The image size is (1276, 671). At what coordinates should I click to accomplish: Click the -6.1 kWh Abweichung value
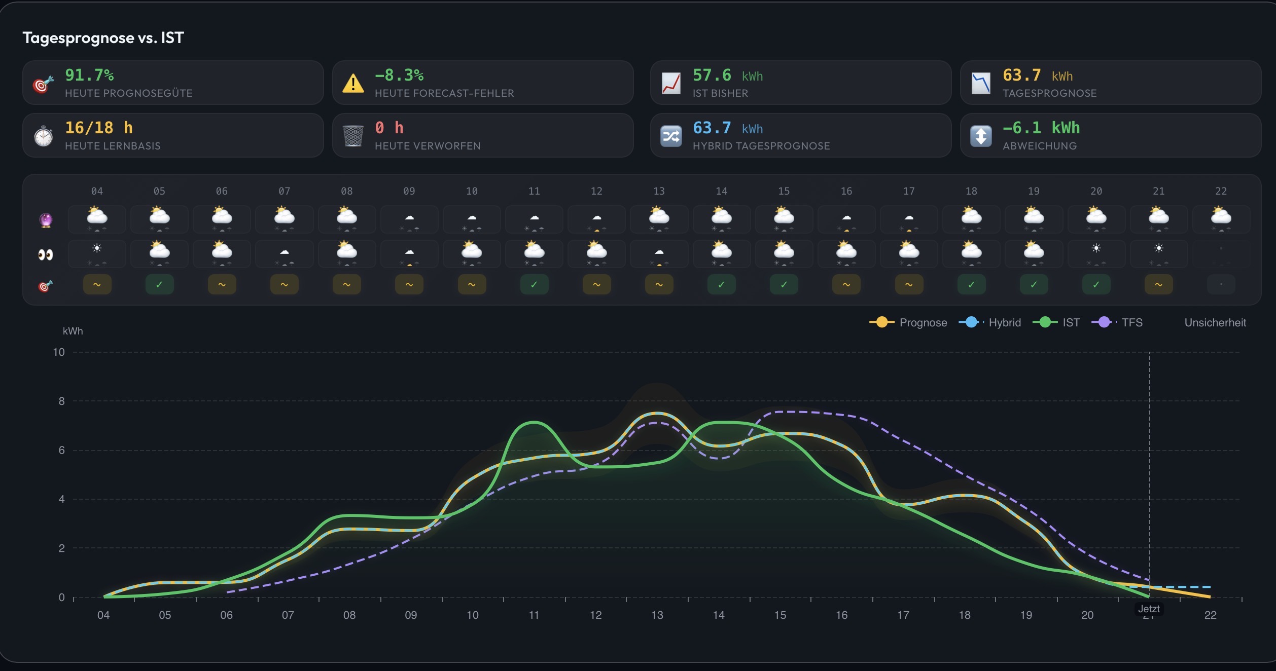point(1041,128)
